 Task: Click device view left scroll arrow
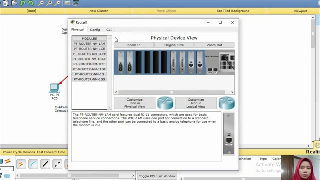click(x=116, y=92)
